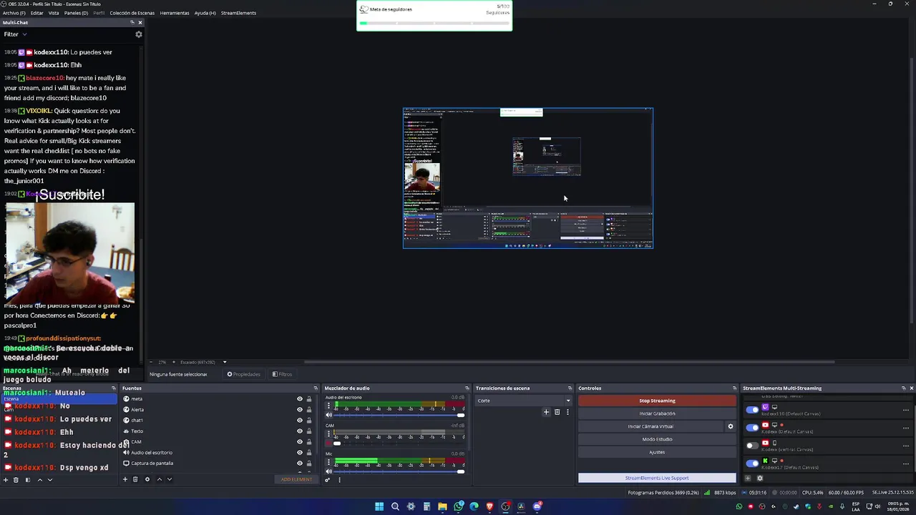Select the Escena scene
Image resolution: width=916 pixels, height=515 pixels.
coord(59,398)
